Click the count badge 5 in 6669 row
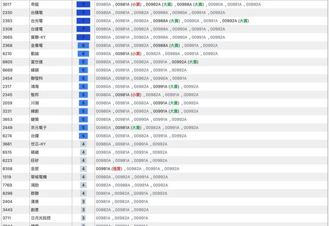The width and height of the screenshot is (329, 226). coord(83,70)
